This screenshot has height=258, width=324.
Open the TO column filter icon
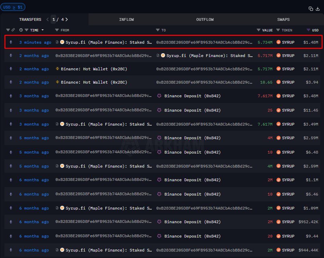158,30
